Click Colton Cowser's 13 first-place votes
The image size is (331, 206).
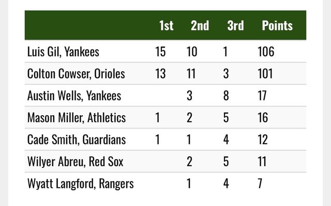pos(160,74)
